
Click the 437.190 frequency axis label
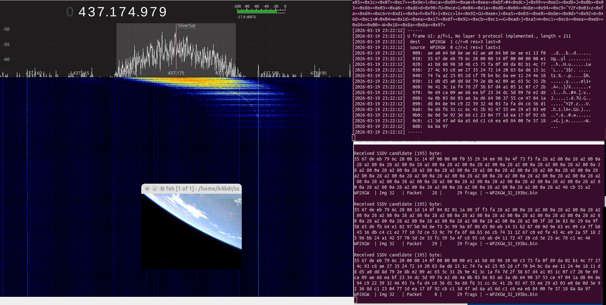pos(318,73)
